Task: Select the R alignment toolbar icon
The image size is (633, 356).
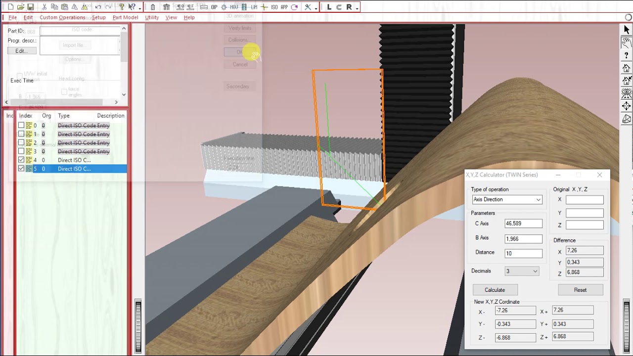Action: coord(349,7)
